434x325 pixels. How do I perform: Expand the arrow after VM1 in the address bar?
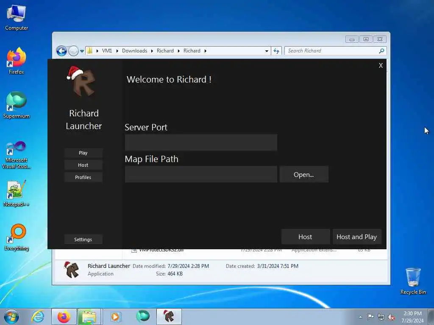[117, 51]
